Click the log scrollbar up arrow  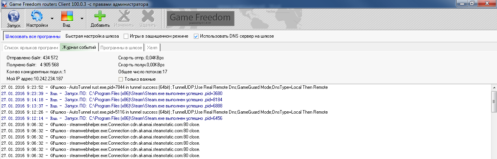click(494, 87)
